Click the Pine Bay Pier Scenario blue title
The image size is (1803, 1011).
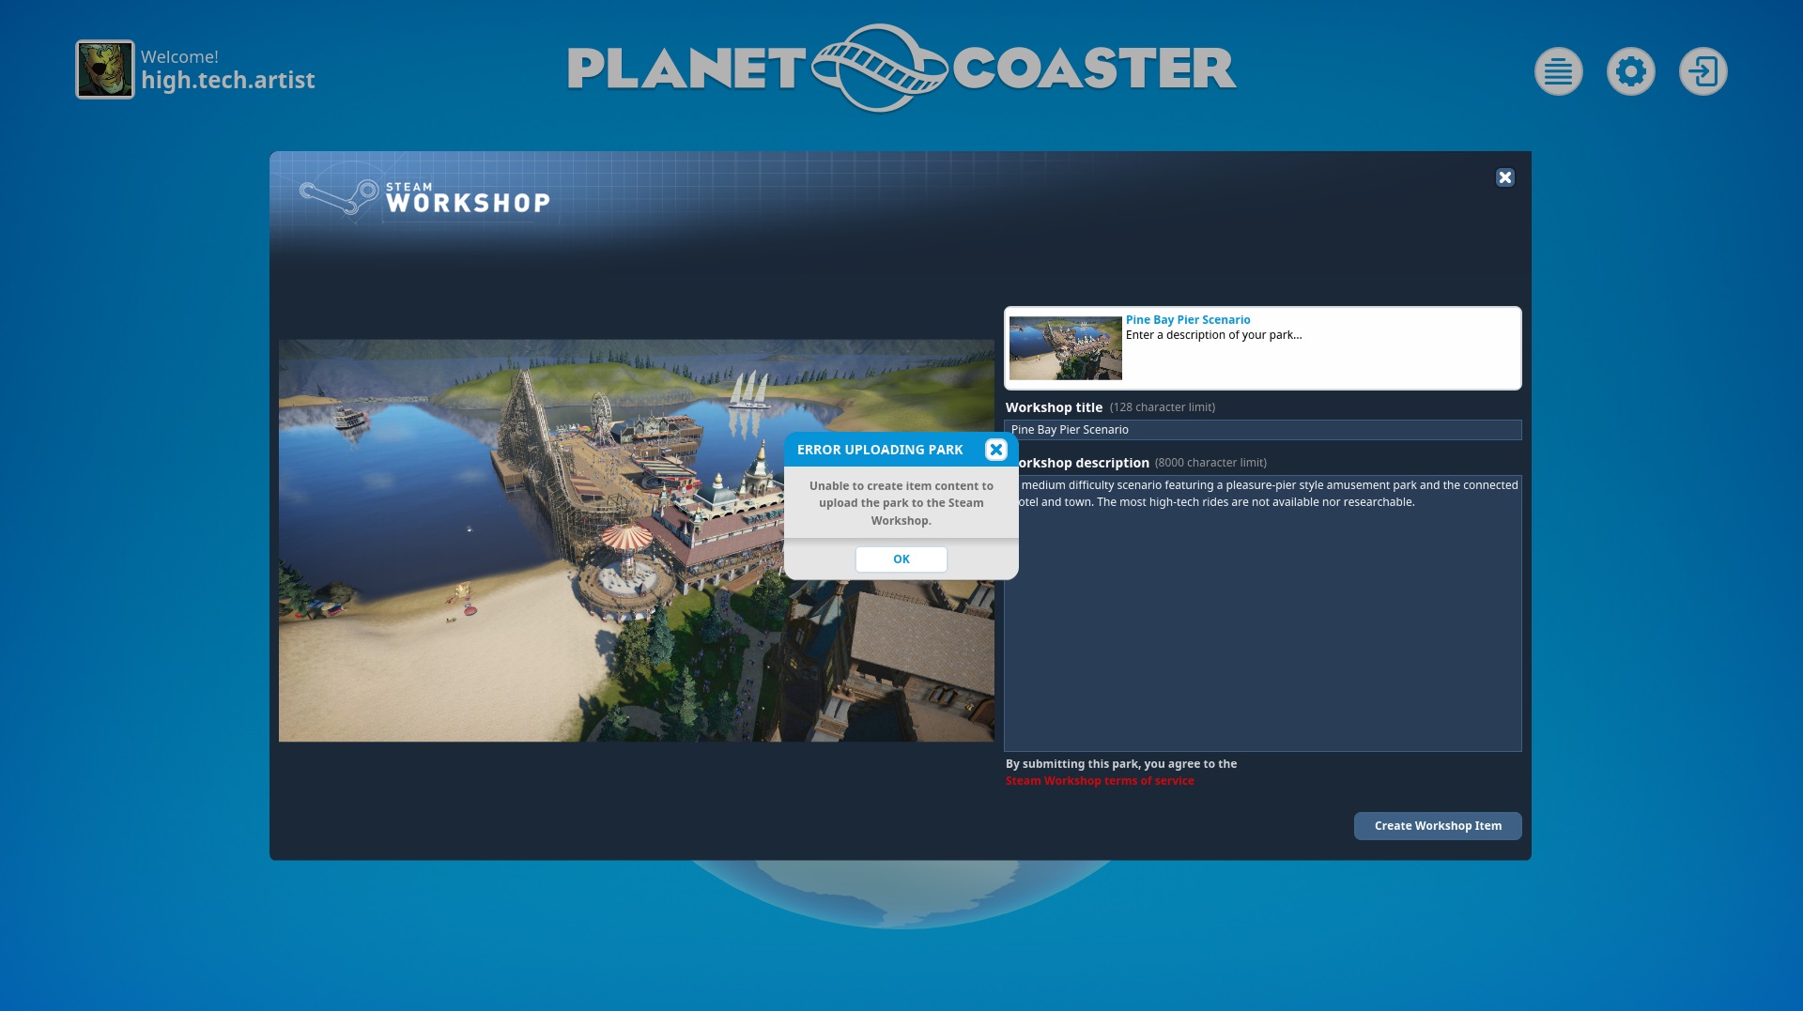[x=1188, y=320]
